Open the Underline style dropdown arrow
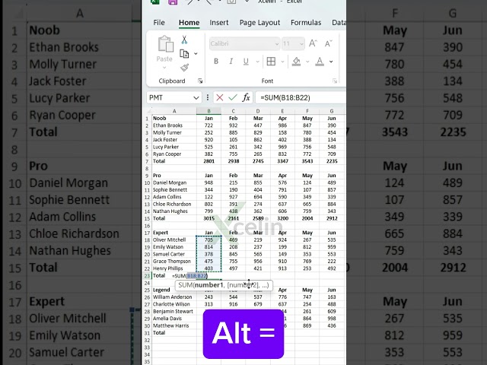Image resolution: width=487 pixels, height=365 pixels. pos(257,62)
